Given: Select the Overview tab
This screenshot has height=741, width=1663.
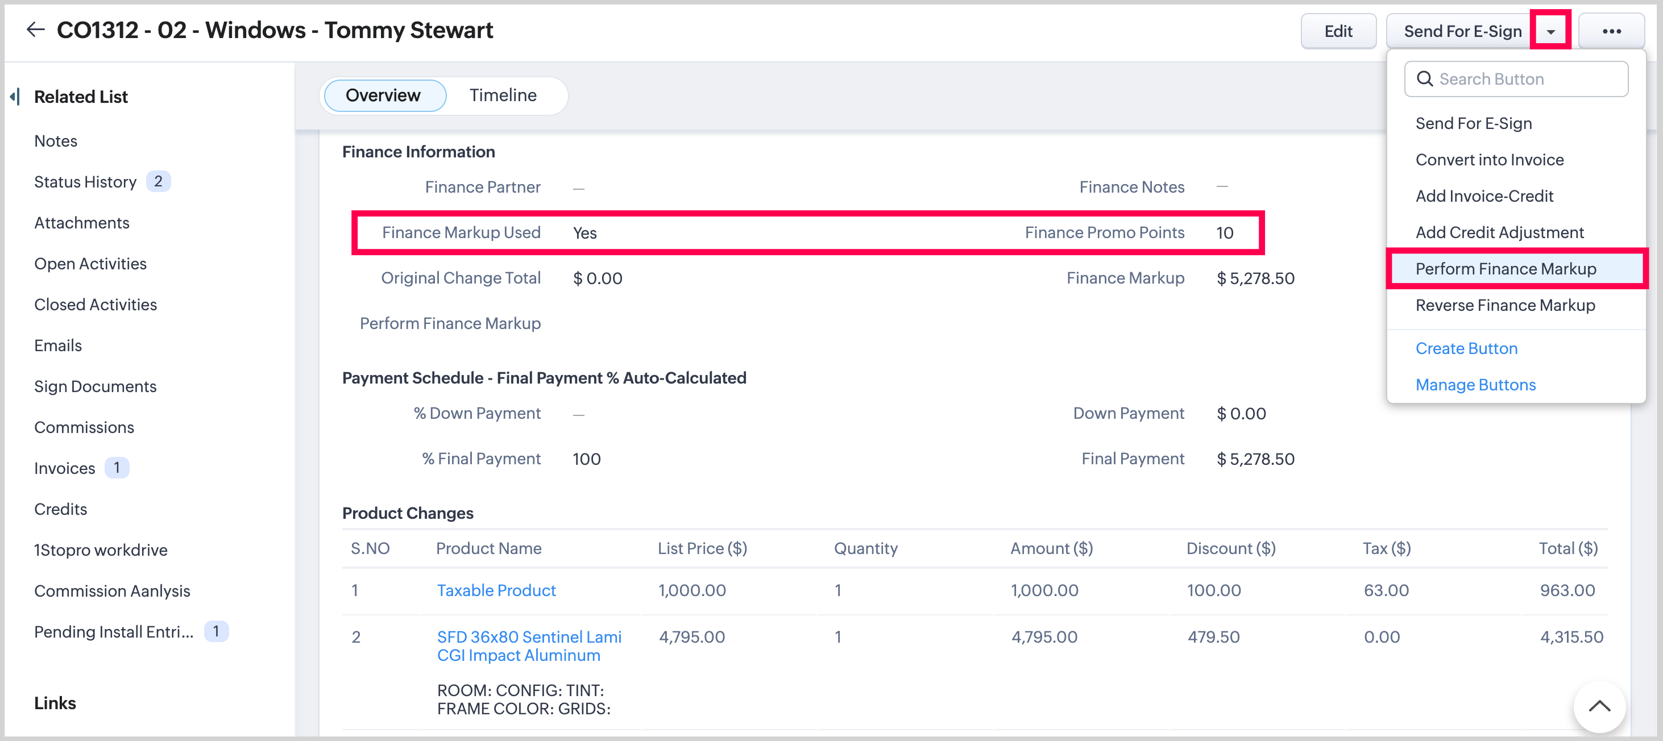Looking at the screenshot, I should pyautogui.click(x=383, y=95).
